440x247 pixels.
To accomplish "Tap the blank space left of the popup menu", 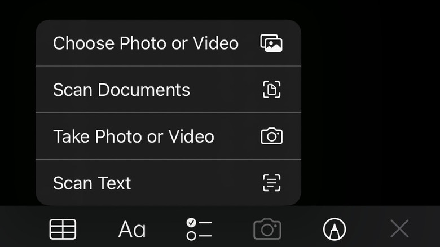I will [17, 112].
